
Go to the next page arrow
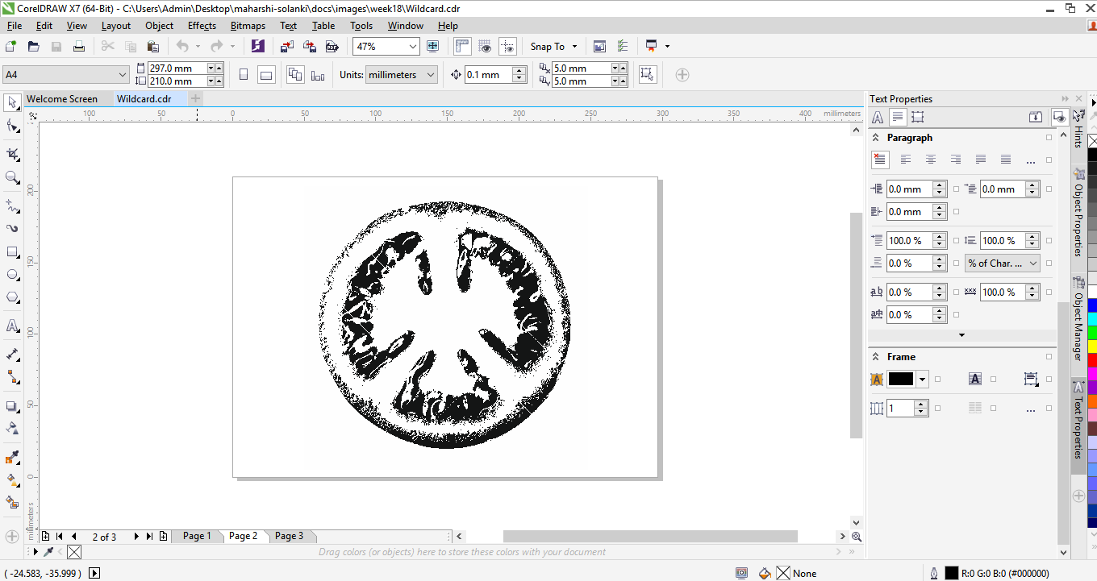(136, 537)
